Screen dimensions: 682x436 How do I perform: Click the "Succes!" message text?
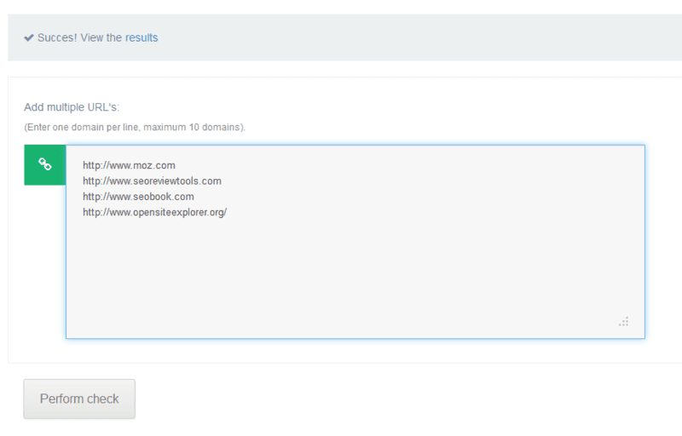point(57,37)
